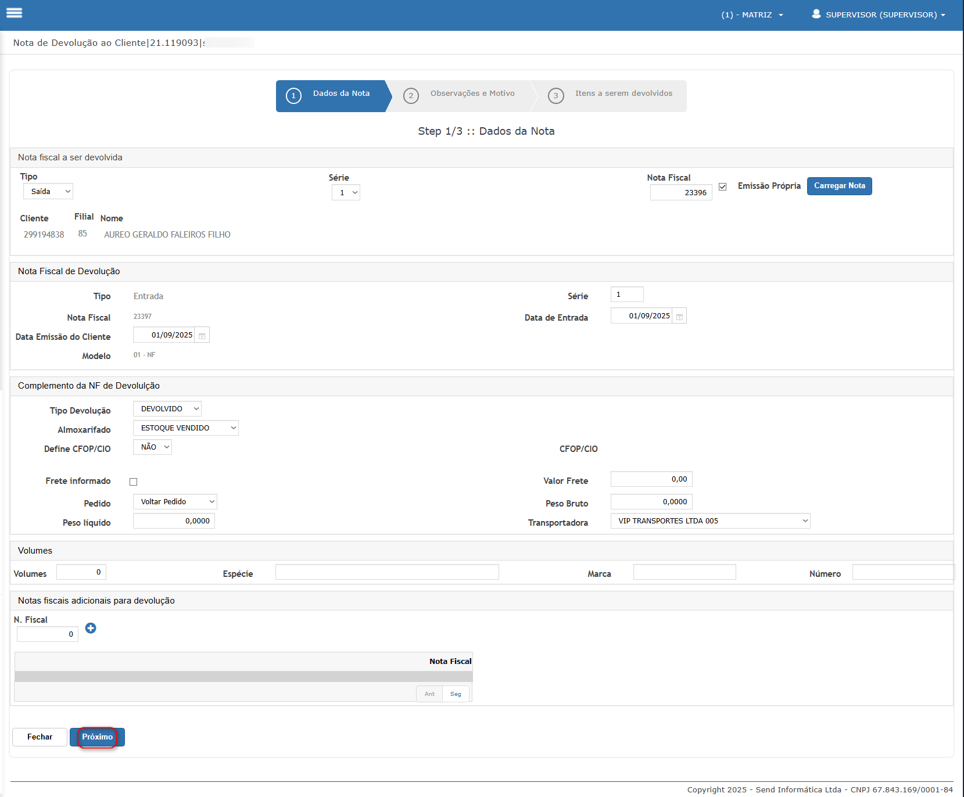Click the supervisor user profile icon
The image size is (964, 797).
816,14
